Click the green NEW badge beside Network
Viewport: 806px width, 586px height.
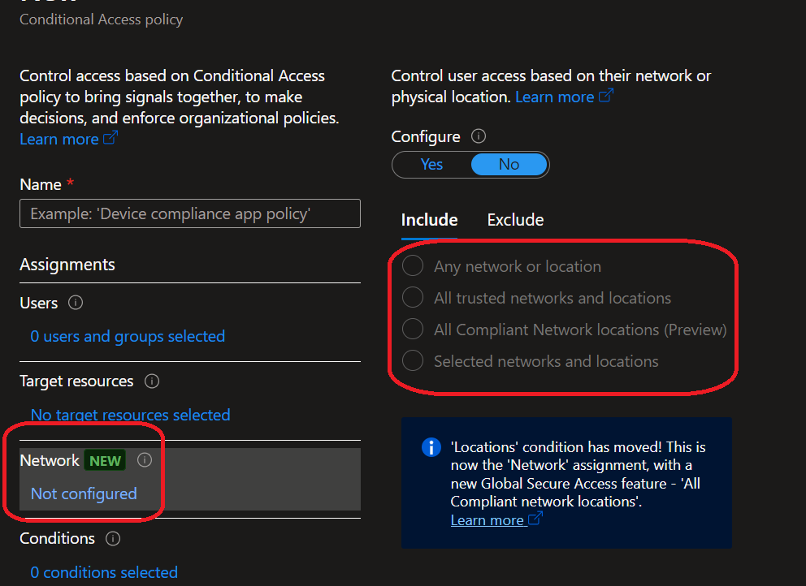[105, 461]
